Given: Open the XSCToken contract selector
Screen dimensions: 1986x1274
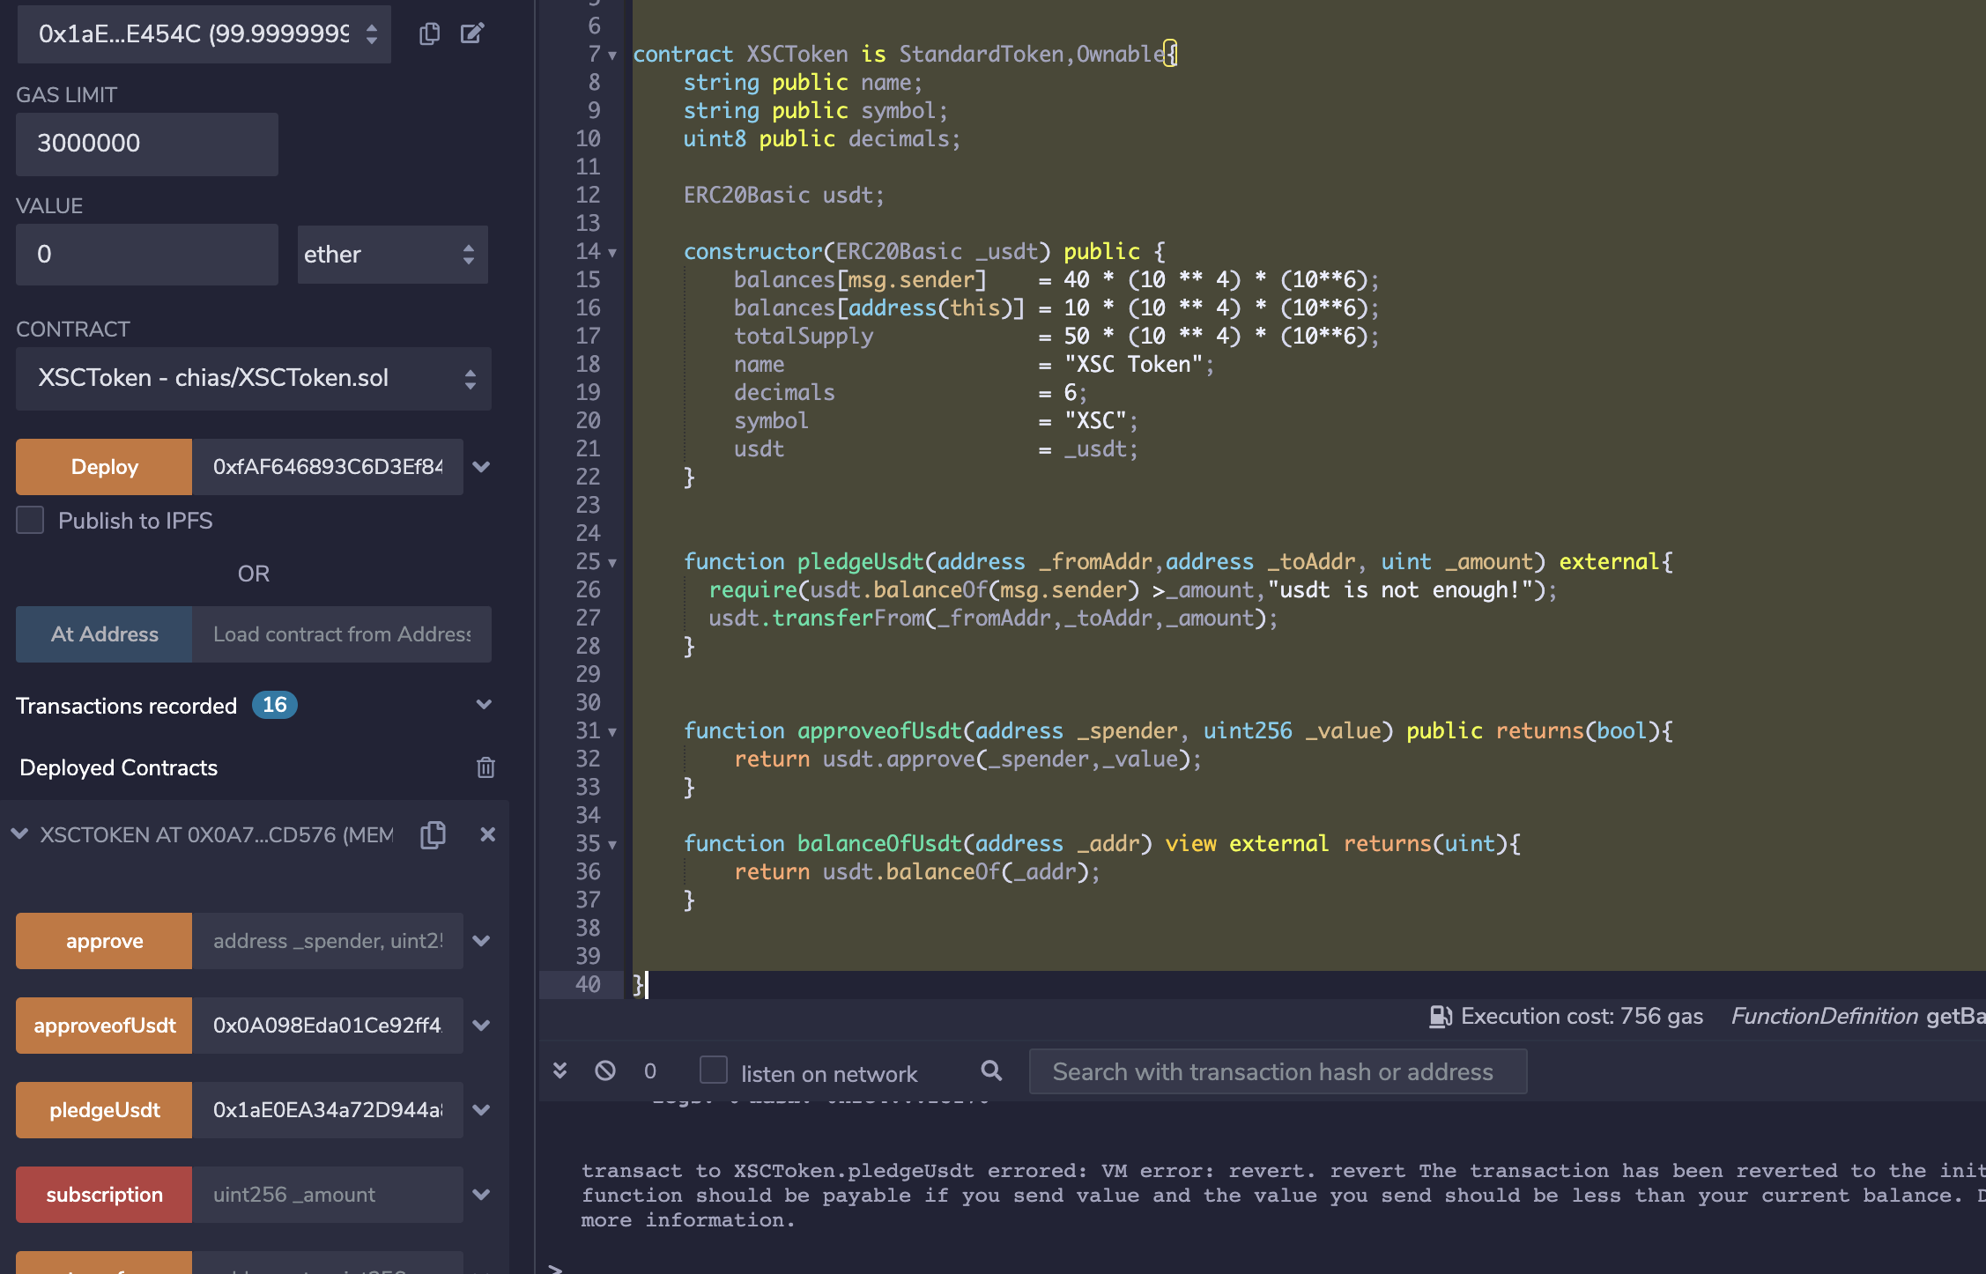Looking at the screenshot, I should (254, 378).
